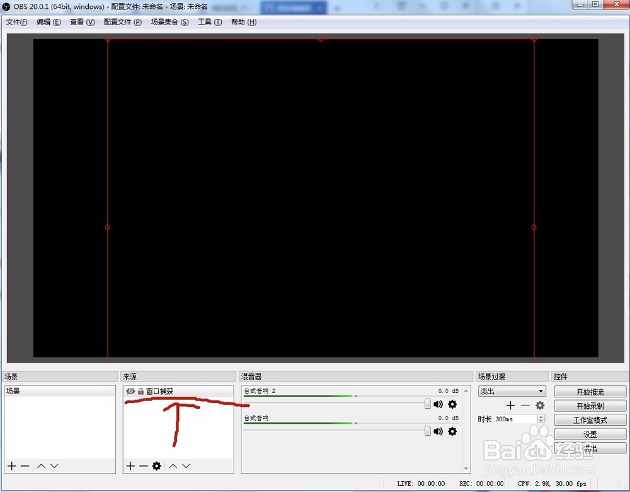Maximize the OBS window

point(595,4)
